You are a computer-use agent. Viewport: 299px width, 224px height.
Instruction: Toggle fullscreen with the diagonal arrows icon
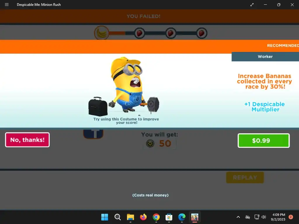pyautogui.click(x=252, y=5)
